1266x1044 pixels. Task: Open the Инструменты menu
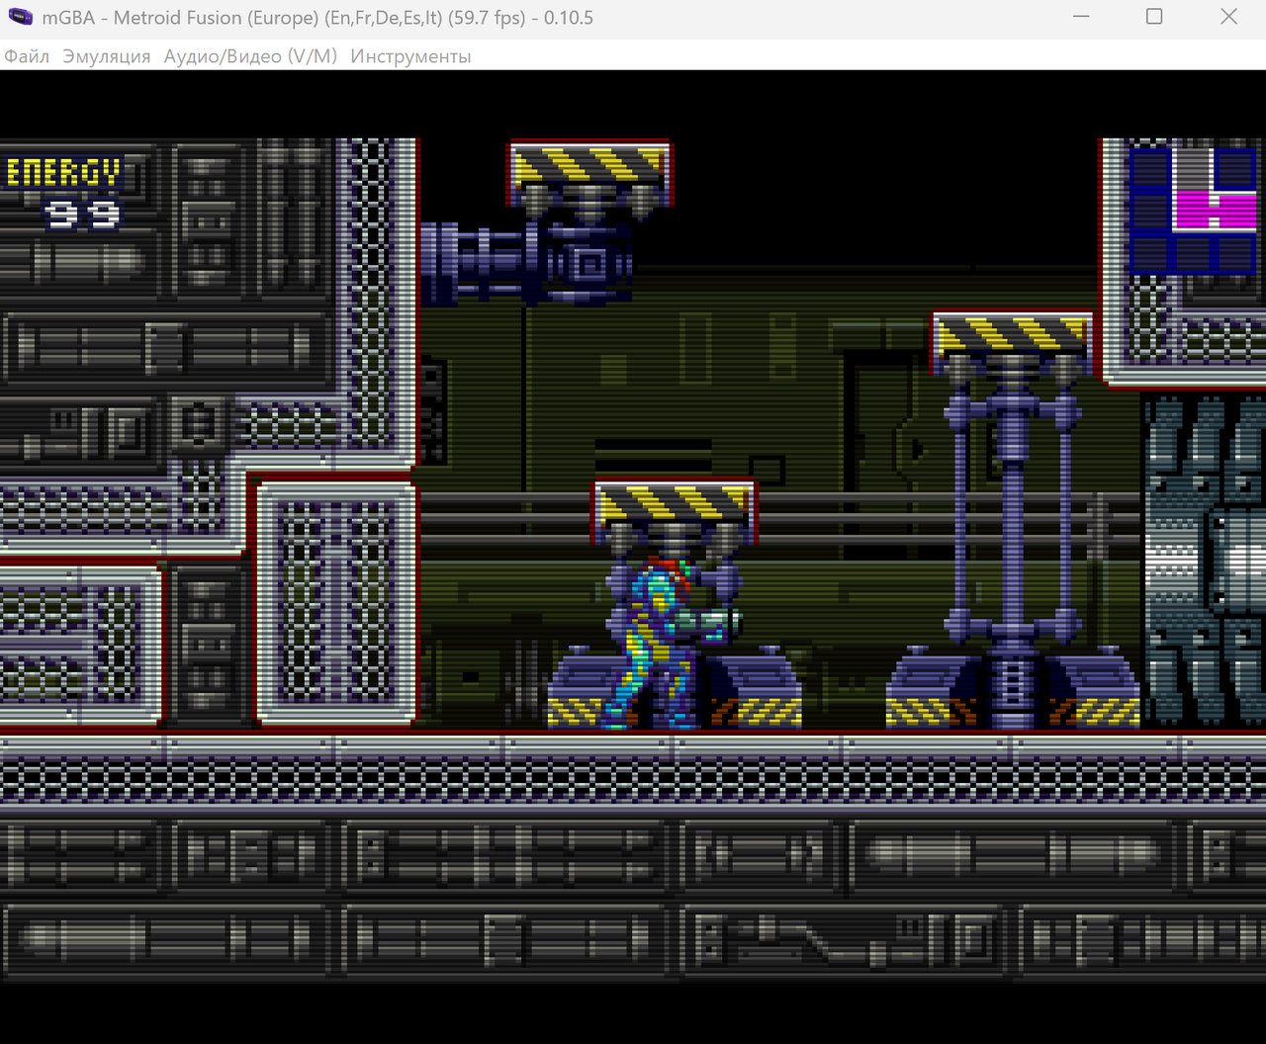pos(410,56)
